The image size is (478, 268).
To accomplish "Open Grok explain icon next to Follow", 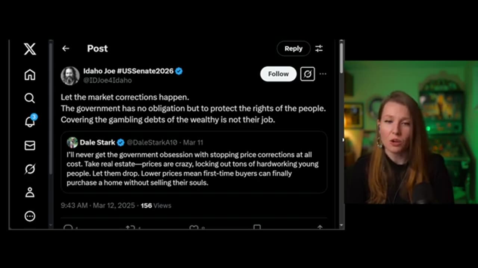I will (x=307, y=74).
